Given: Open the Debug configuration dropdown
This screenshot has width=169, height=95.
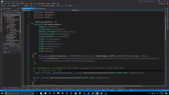Looking at the screenshot, I should pos(27,6).
